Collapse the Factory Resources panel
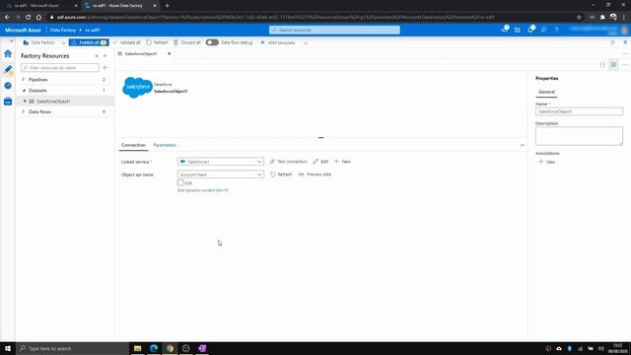The height and width of the screenshot is (355, 631). click(x=105, y=56)
